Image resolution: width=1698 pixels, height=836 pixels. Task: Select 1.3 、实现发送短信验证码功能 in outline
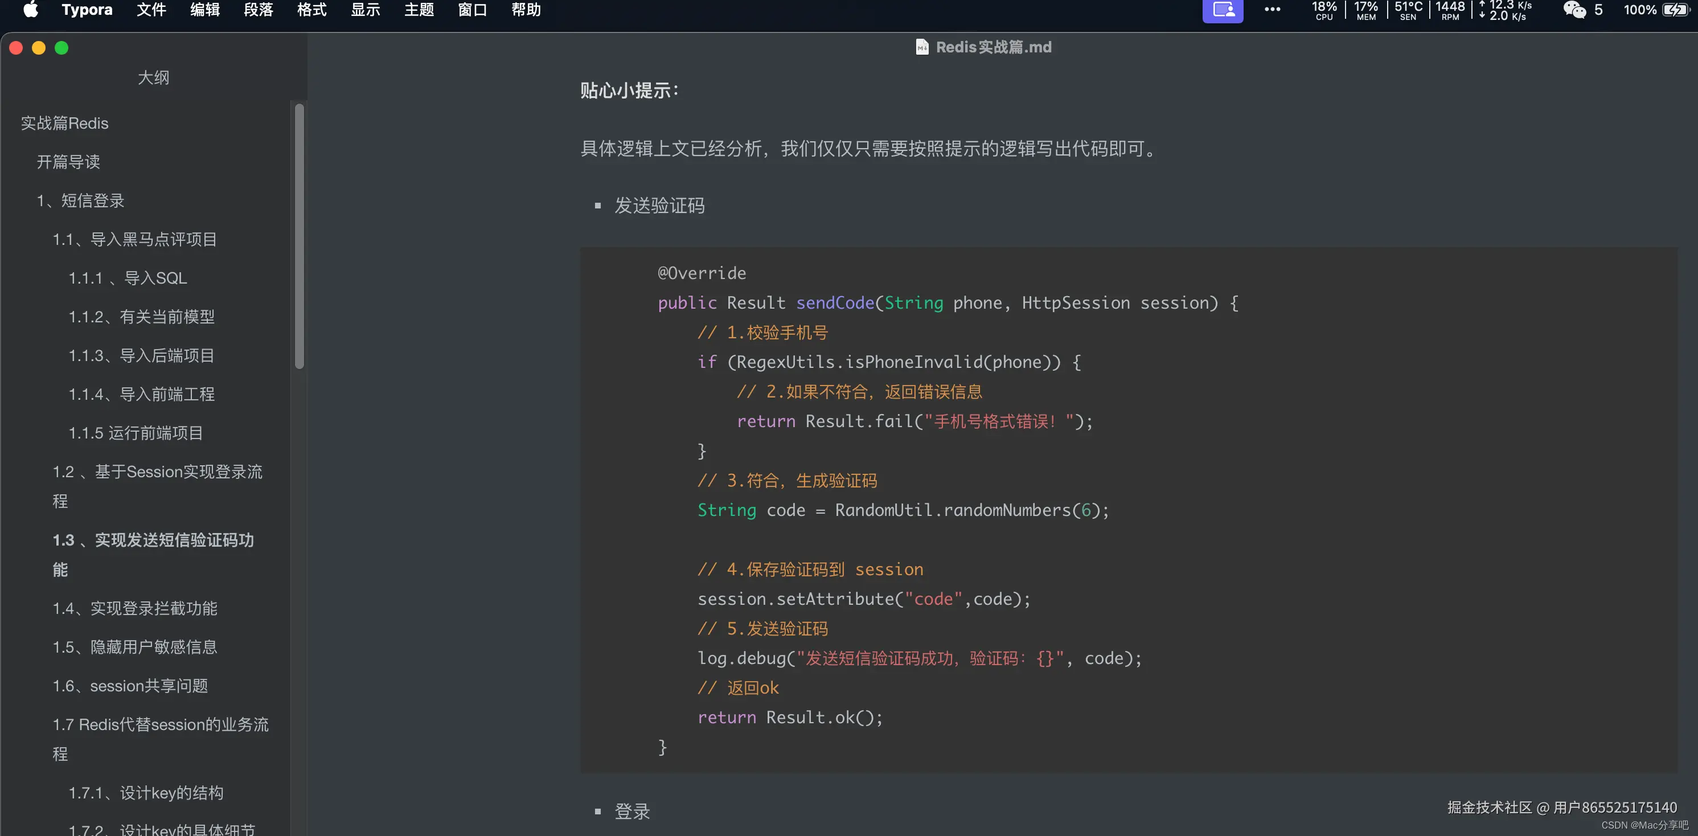[153, 555]
